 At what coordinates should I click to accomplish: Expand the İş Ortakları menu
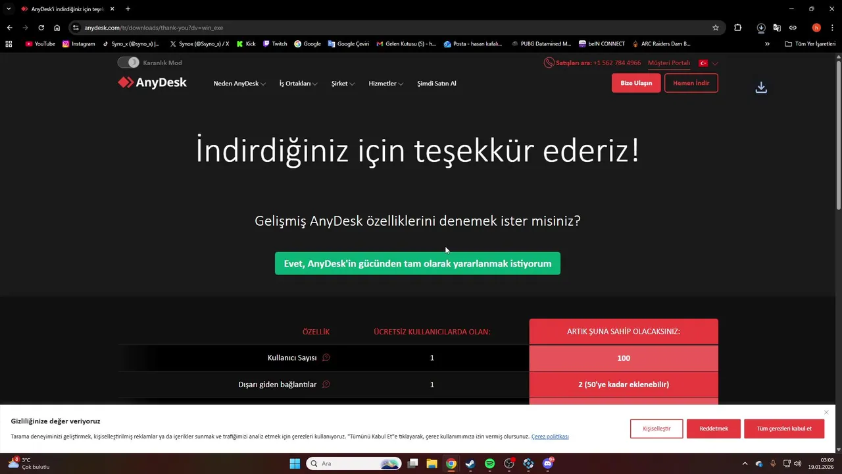point(298,84)
